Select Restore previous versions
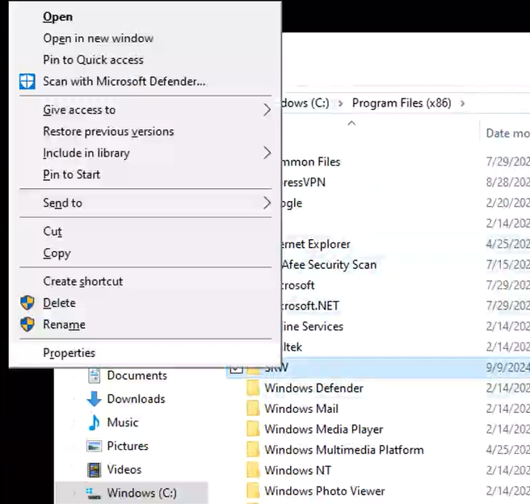Image resolution: width=530 pixels, height=504 pixels. [108, 132]
